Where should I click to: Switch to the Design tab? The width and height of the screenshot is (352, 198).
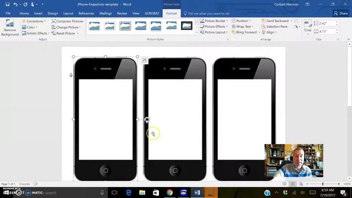tap(53, 13)
